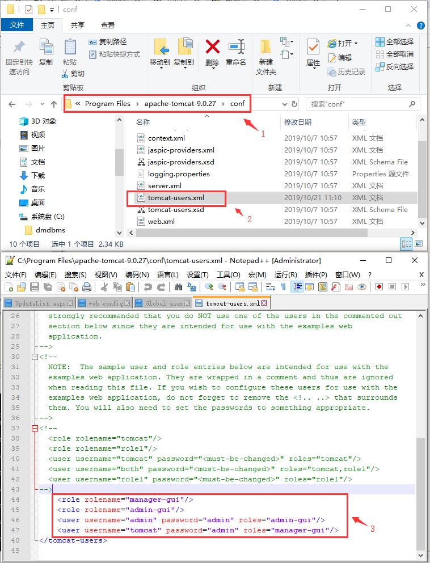Switch to details view icon in status bar

(x=406, y=244)
